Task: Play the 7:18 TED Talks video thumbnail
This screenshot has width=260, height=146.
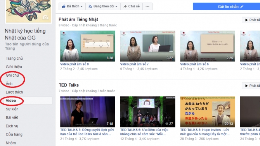Action: tap(88, 112)
